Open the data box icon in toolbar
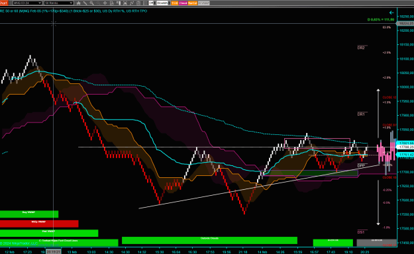 pos(112,3)
